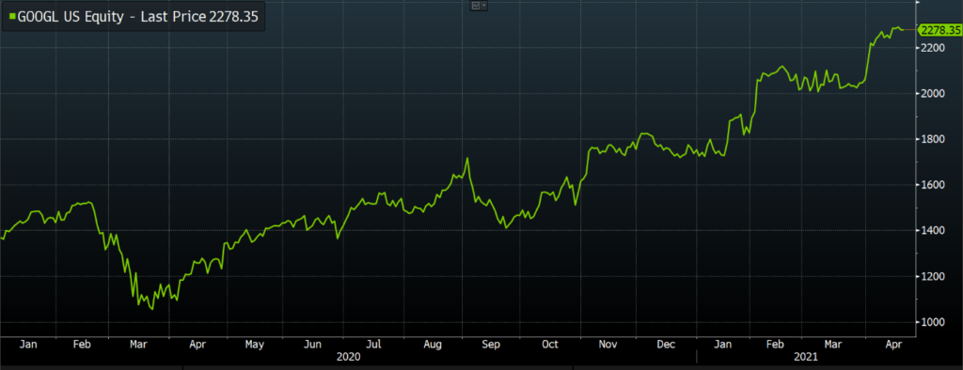This screenshot has height=370, width=963.
Task: Click the chart-type icon at top center
Action: [x=475, y=6]
